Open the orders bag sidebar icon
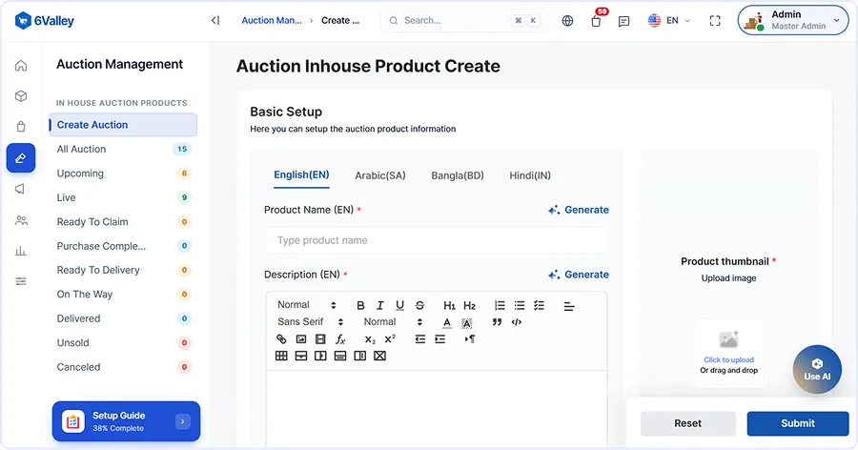Screen dimensions: 858x450 [x=21, y=127]
